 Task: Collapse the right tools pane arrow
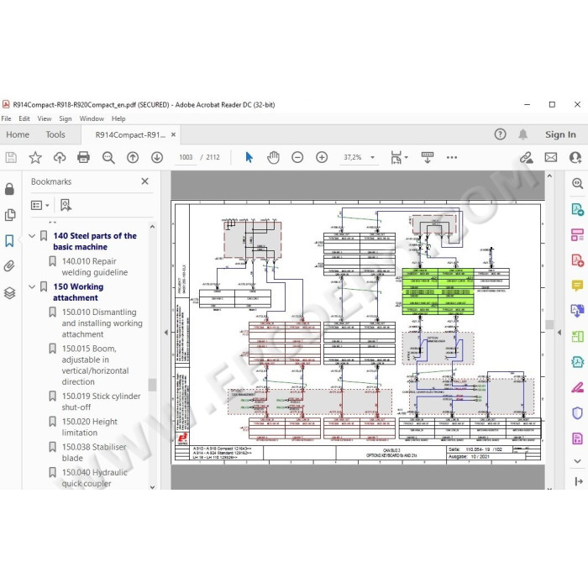[x=559, y=333]
